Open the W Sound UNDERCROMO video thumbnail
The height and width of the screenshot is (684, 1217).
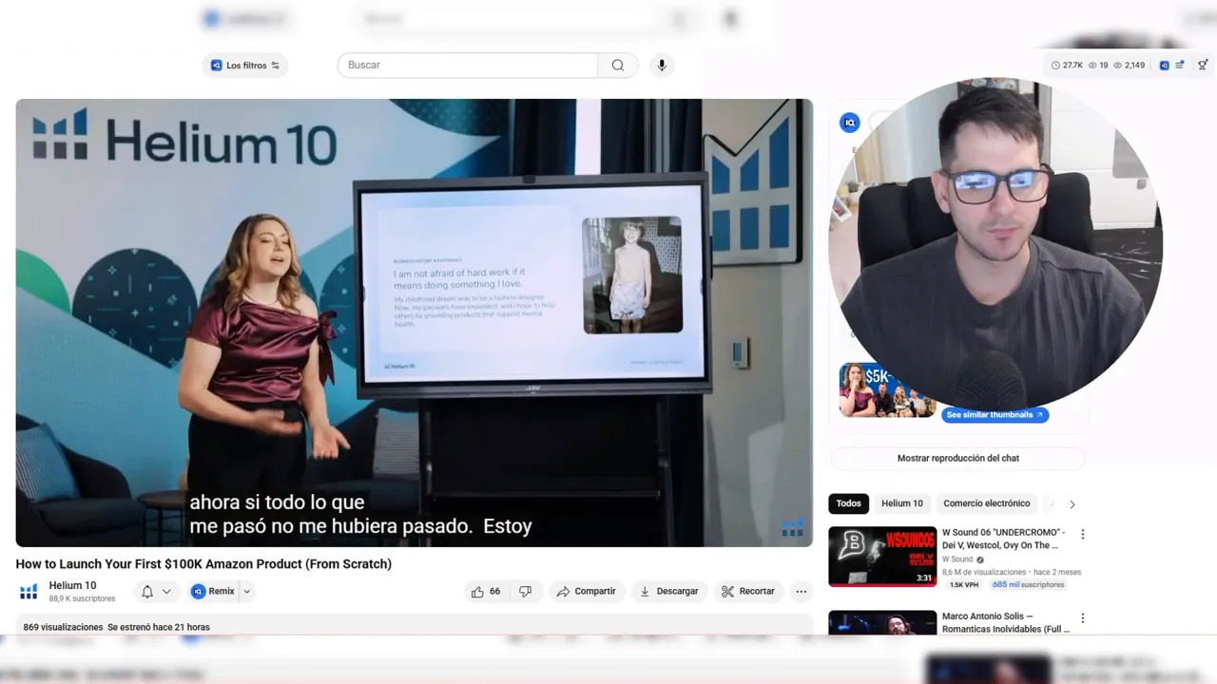(x=882, y=556)
